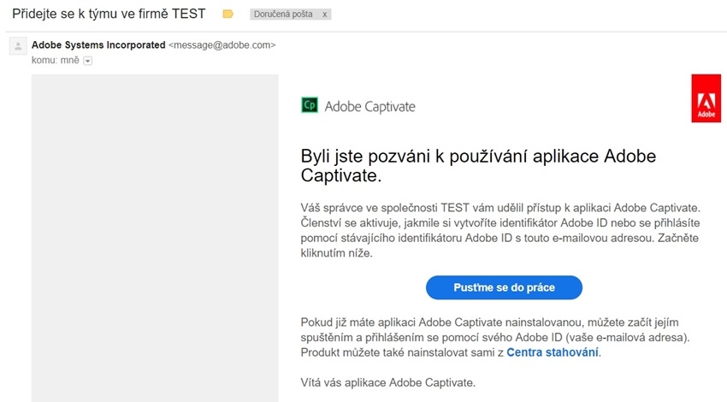Click the paragraph starting Váš správce ve společnosti TEST
The height and width of the screenshot is (402, 727).
coord(500,230)
